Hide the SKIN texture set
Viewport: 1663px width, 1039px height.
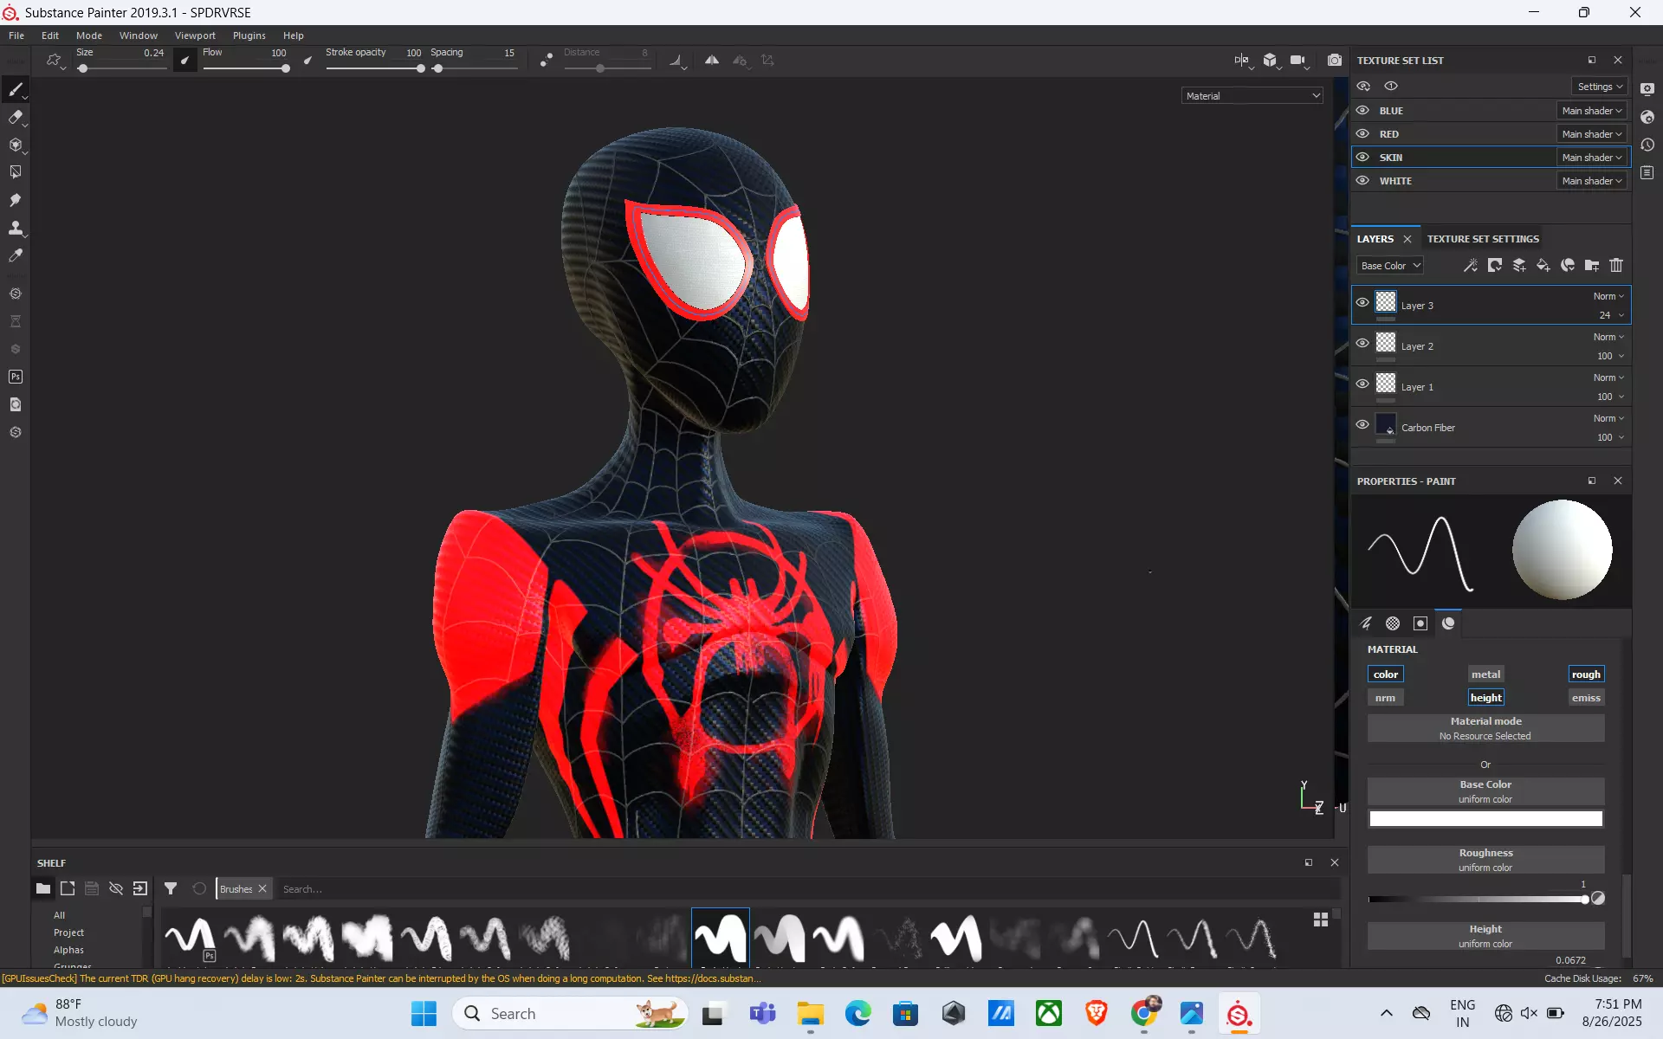click(1362, 158)
